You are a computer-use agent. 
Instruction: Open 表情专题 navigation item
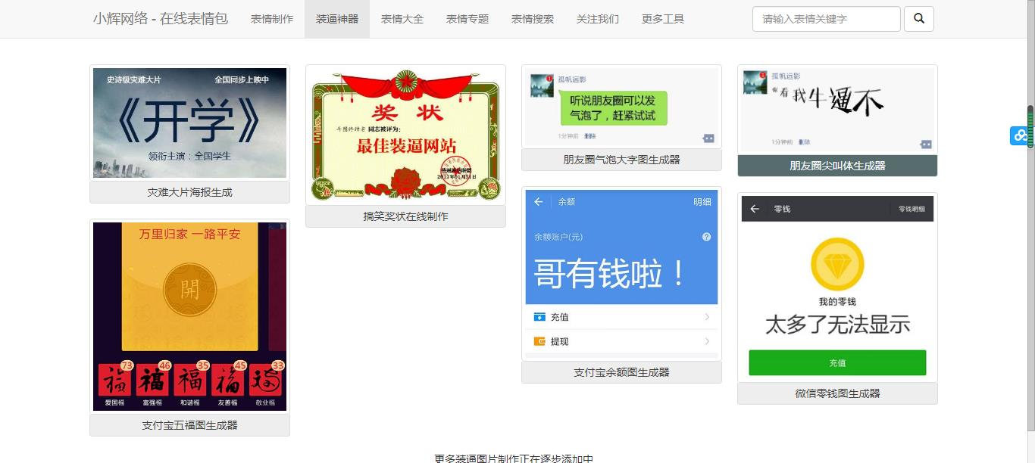tap(467, 19)
